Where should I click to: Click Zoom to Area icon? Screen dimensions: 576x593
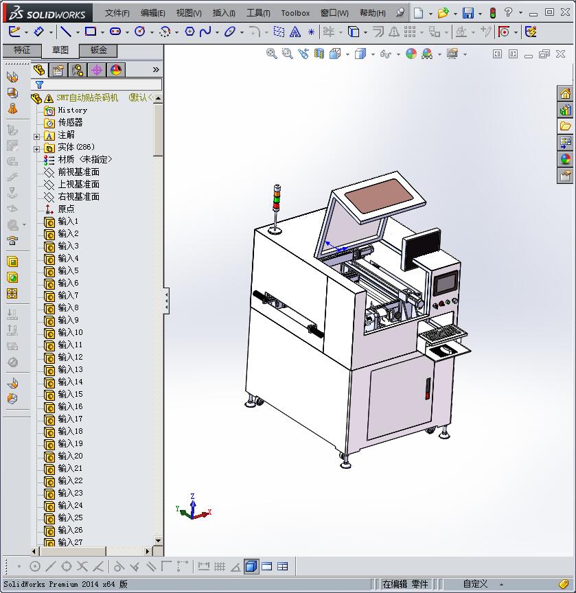(x=288, y=54)
